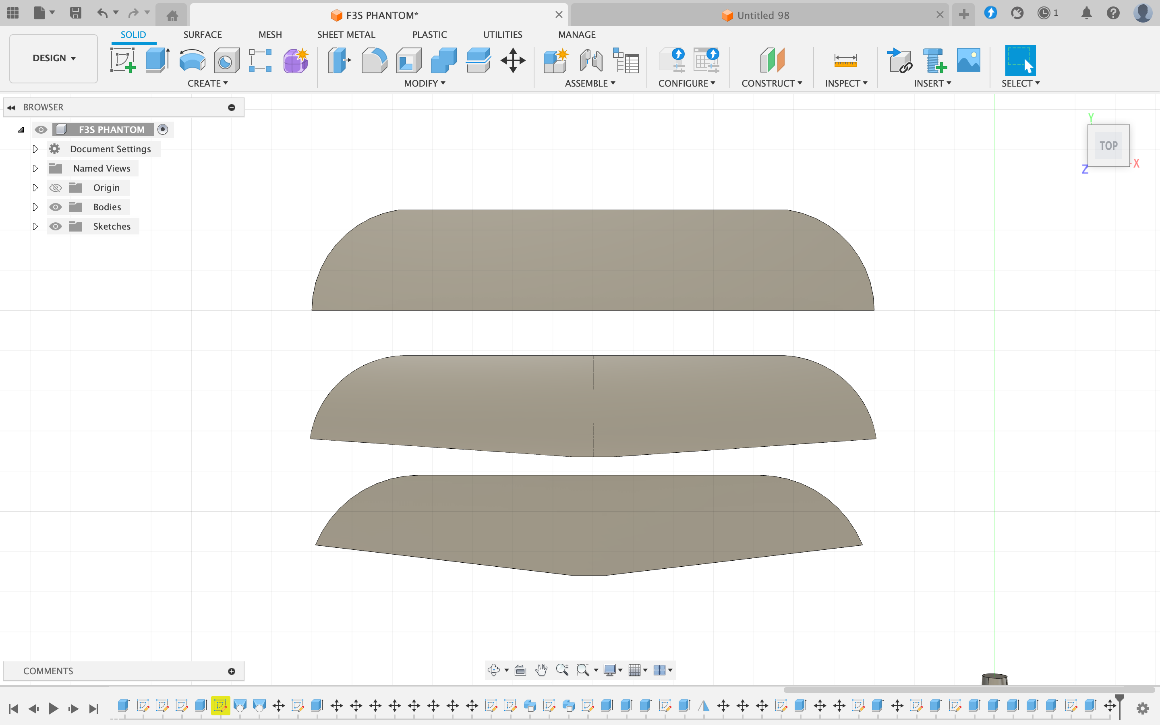Image resolution: width=1160 pixels, height=725 pixels.
Task: Expand the Document Settings tree item
Action: coord(35,149)
